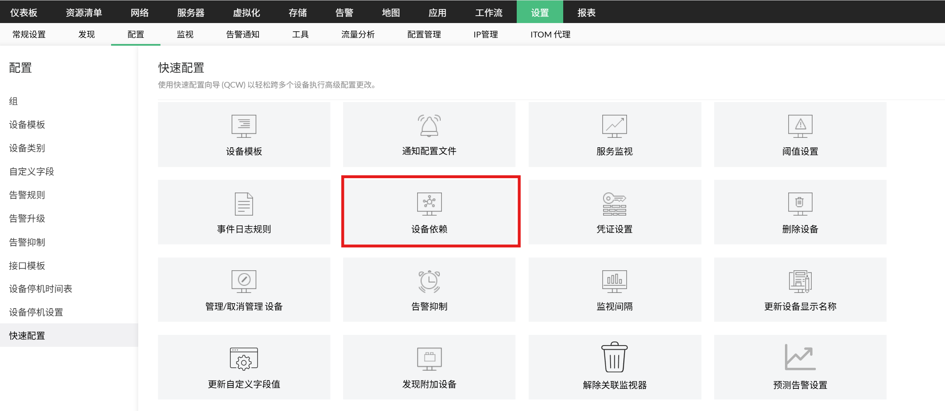Click the 设备依赖 card label

click(429, 229)
